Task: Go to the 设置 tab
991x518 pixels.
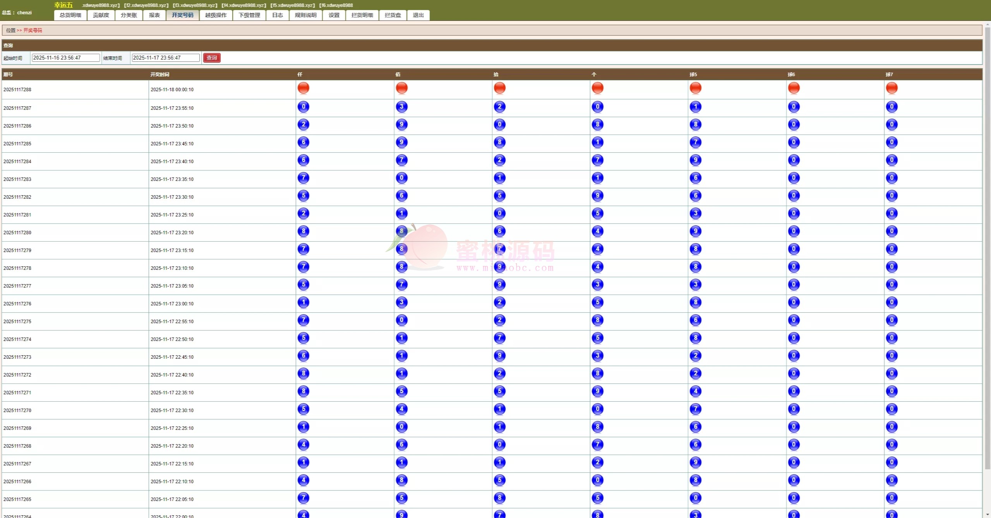Action: [334, 15]
